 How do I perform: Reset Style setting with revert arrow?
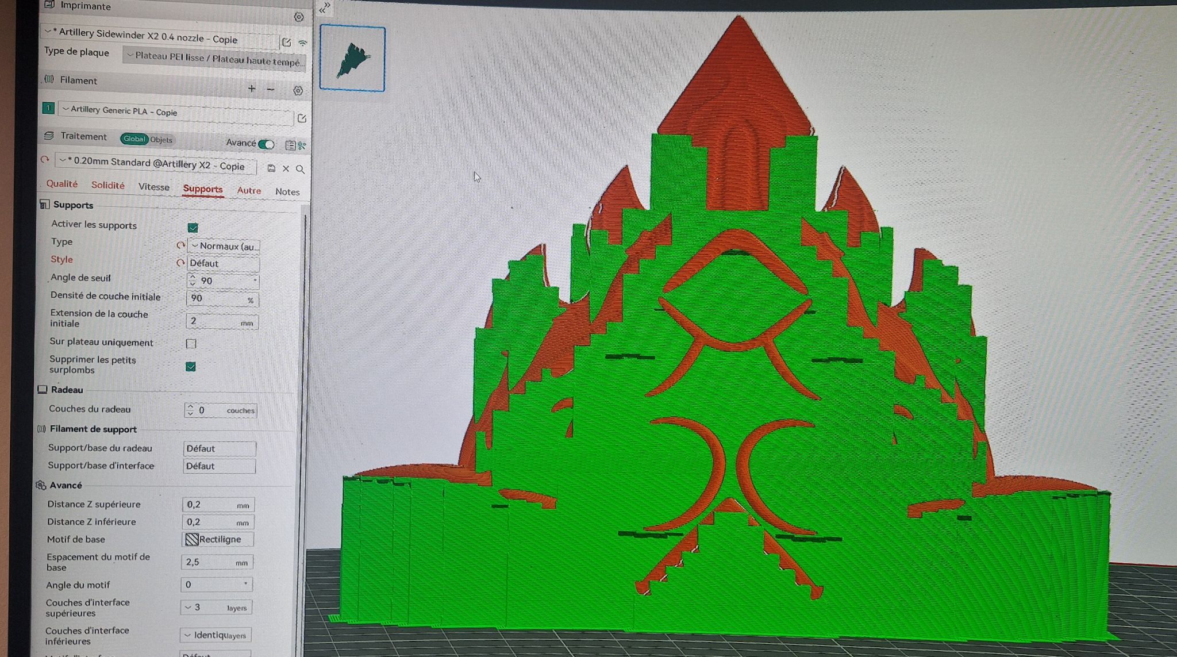tap(180, 263)
